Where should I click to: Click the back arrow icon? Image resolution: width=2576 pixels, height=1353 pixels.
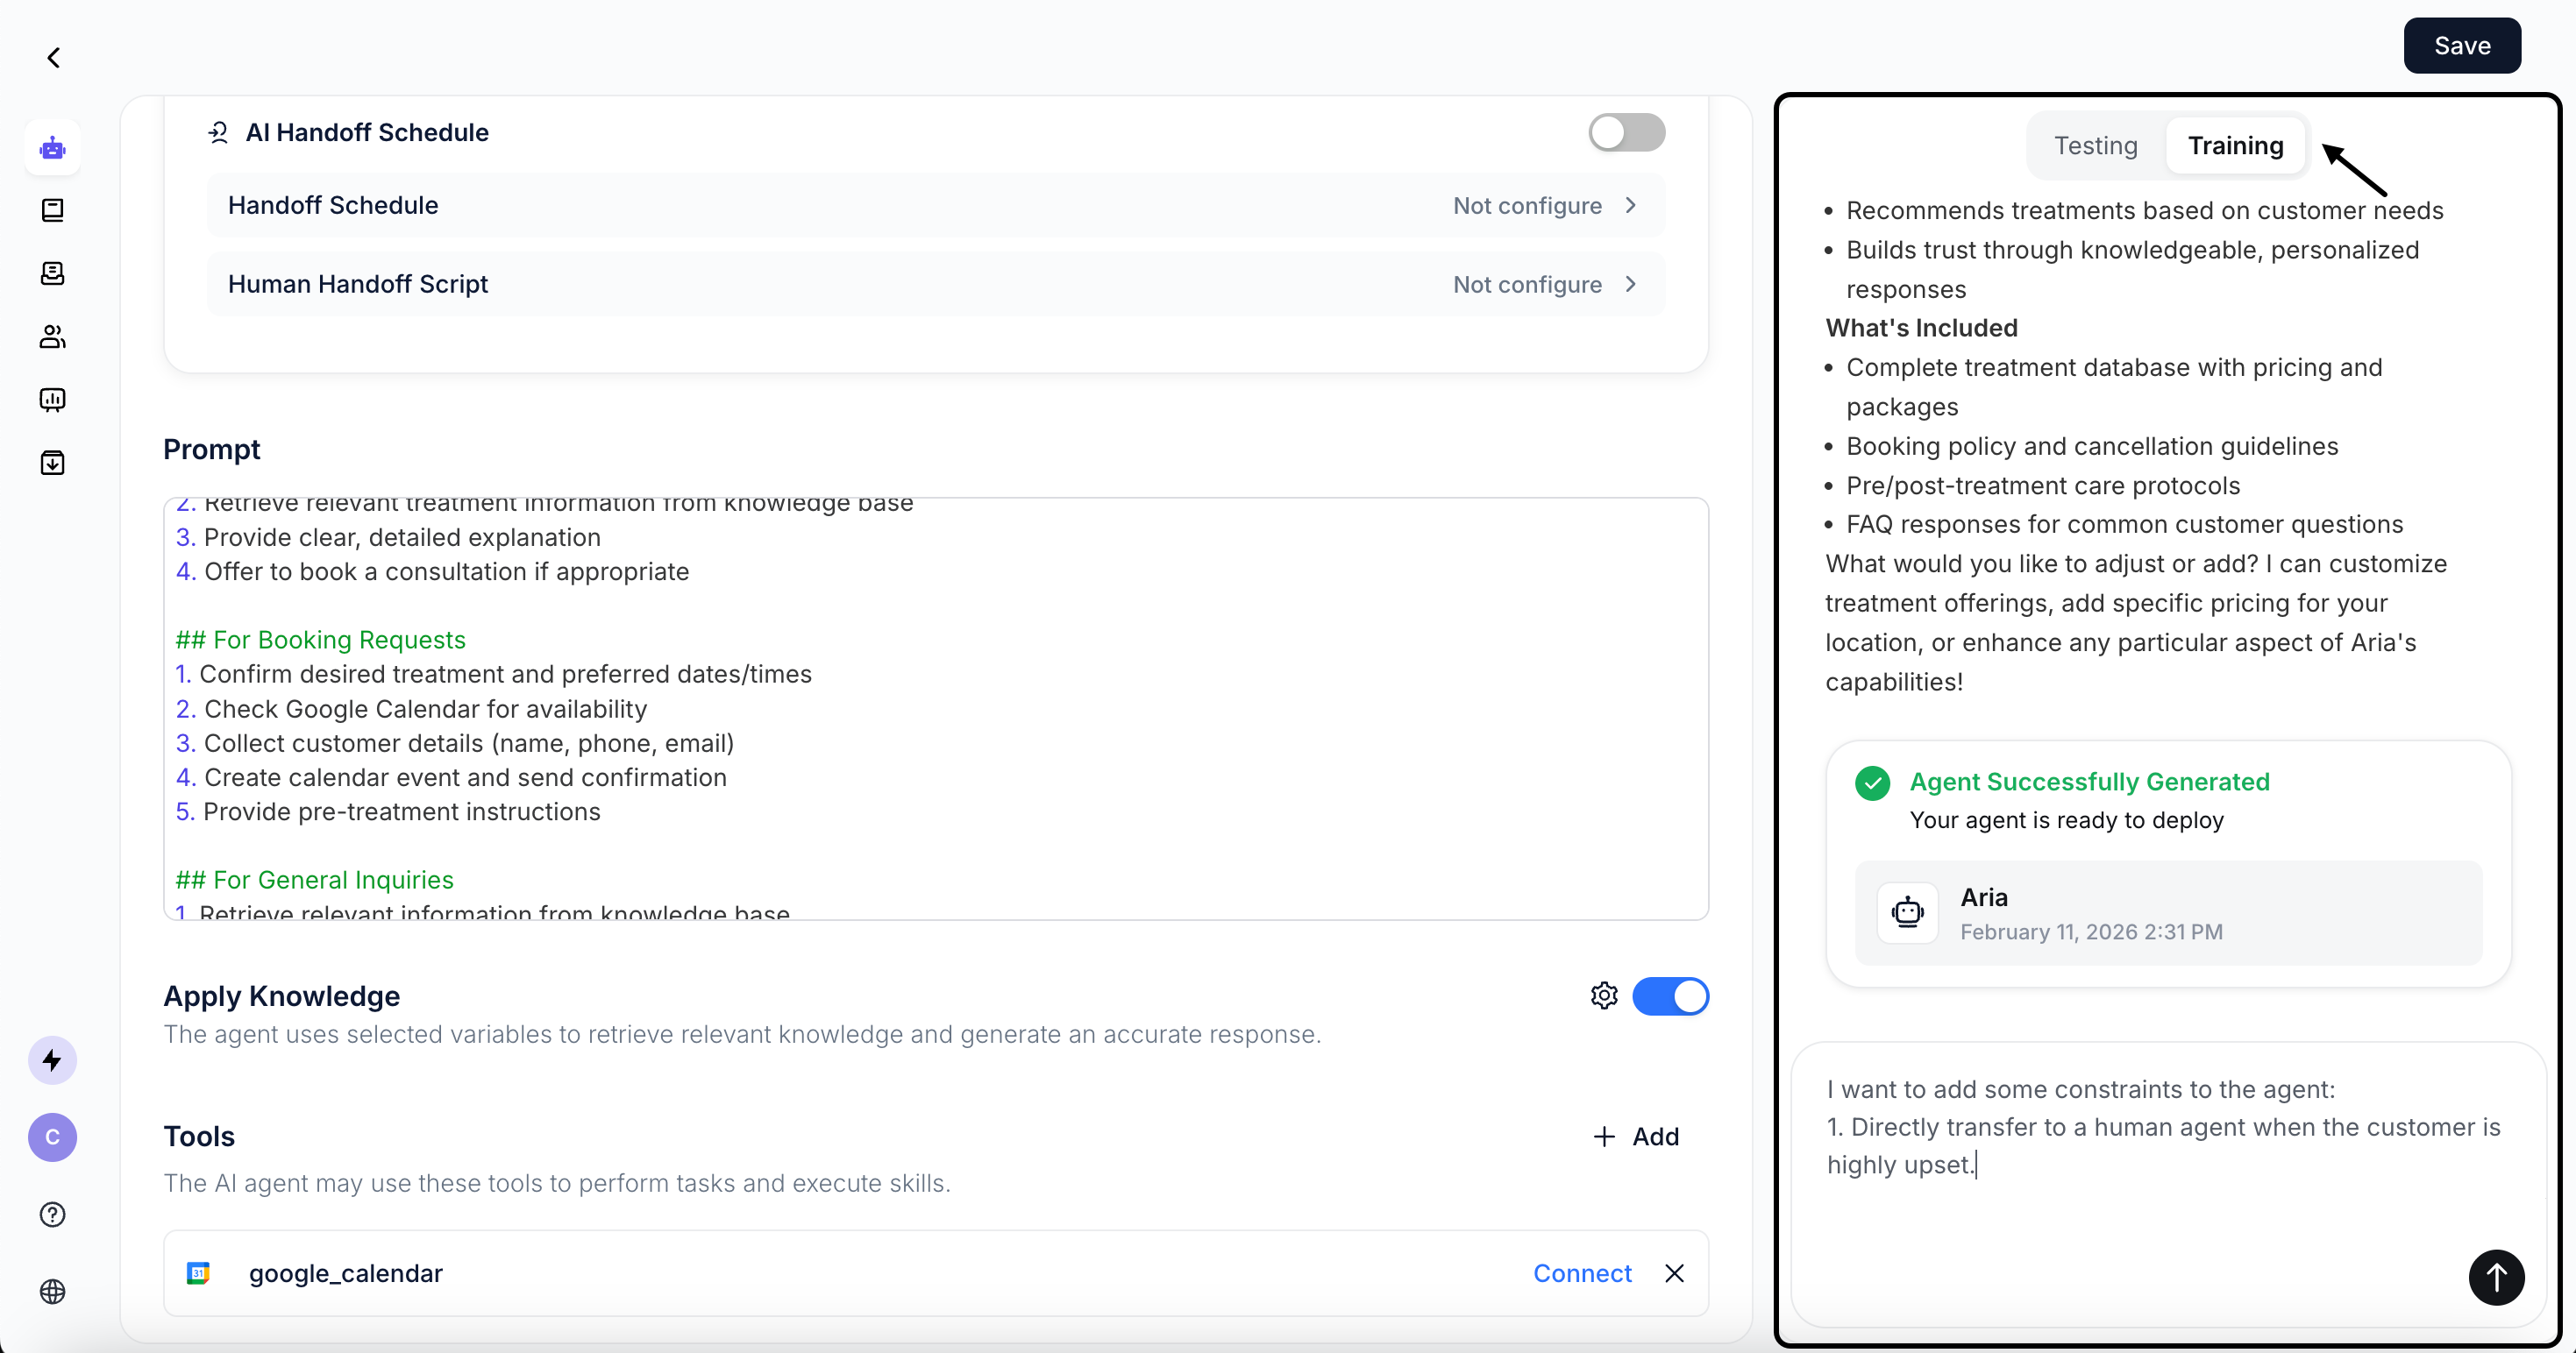tap(54, 58)
